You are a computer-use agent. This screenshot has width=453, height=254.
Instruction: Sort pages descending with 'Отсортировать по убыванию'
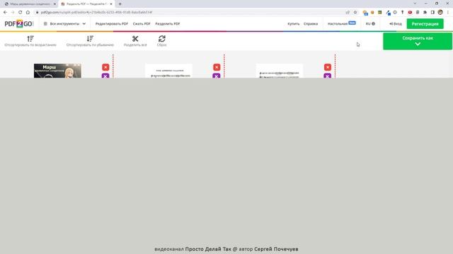pos(90,41)
